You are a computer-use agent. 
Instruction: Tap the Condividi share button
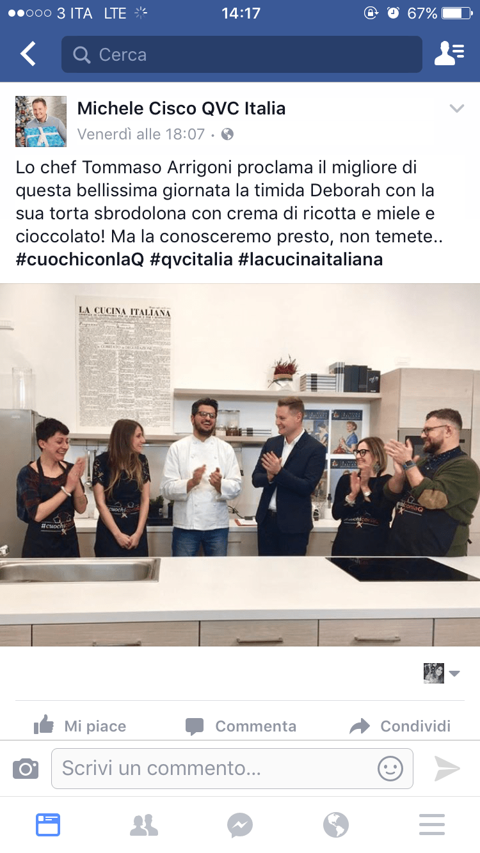click(x=400, y=726)
